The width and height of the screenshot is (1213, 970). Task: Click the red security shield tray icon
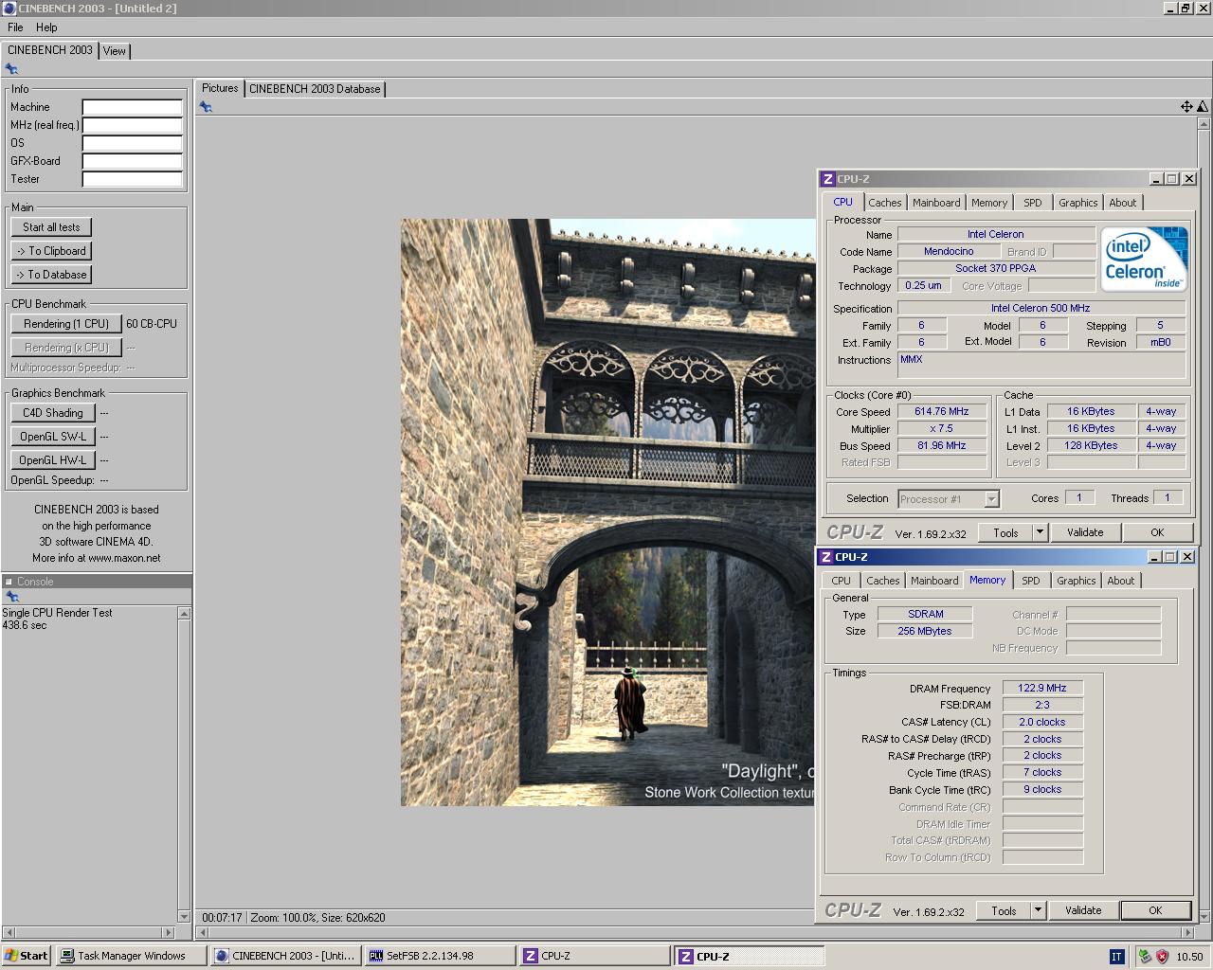pos(1162,957)
